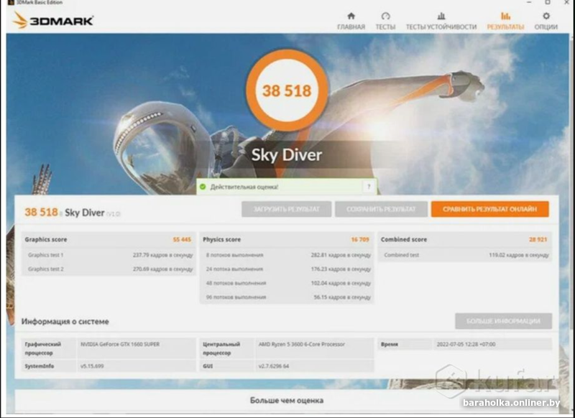
Task: Select the Graphics score header row
Action: point(109,239)
